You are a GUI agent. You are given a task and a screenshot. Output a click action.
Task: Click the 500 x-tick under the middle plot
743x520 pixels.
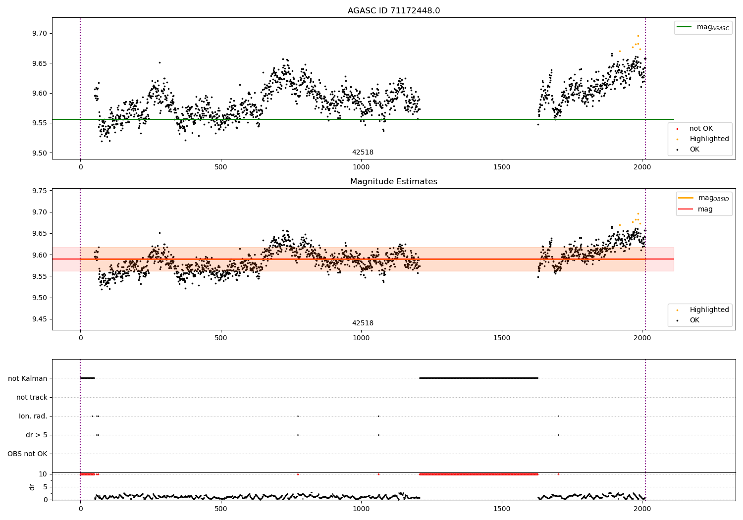(221, 338)
